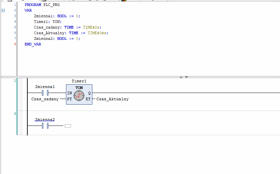Click the TIME#0ms value on line 6

97,33
